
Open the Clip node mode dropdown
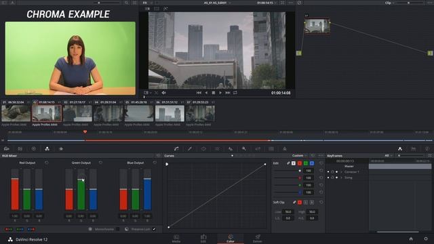[389, 3]
